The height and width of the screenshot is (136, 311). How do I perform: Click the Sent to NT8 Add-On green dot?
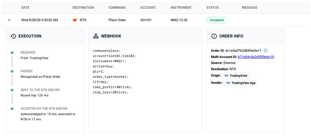coord(12,90)
